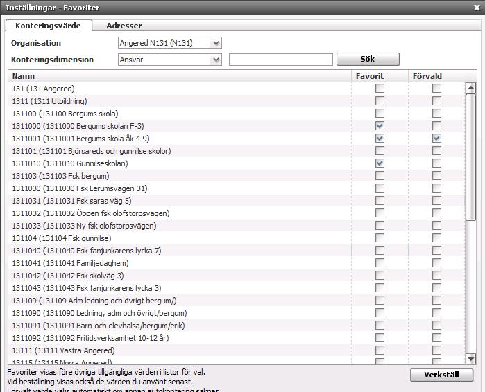Check Favorit for 131109 Adm ledning och övrigt

click(380, 301)
